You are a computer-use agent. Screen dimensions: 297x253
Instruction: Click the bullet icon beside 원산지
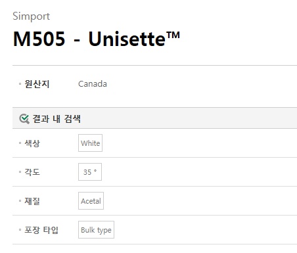click(20, 84)
